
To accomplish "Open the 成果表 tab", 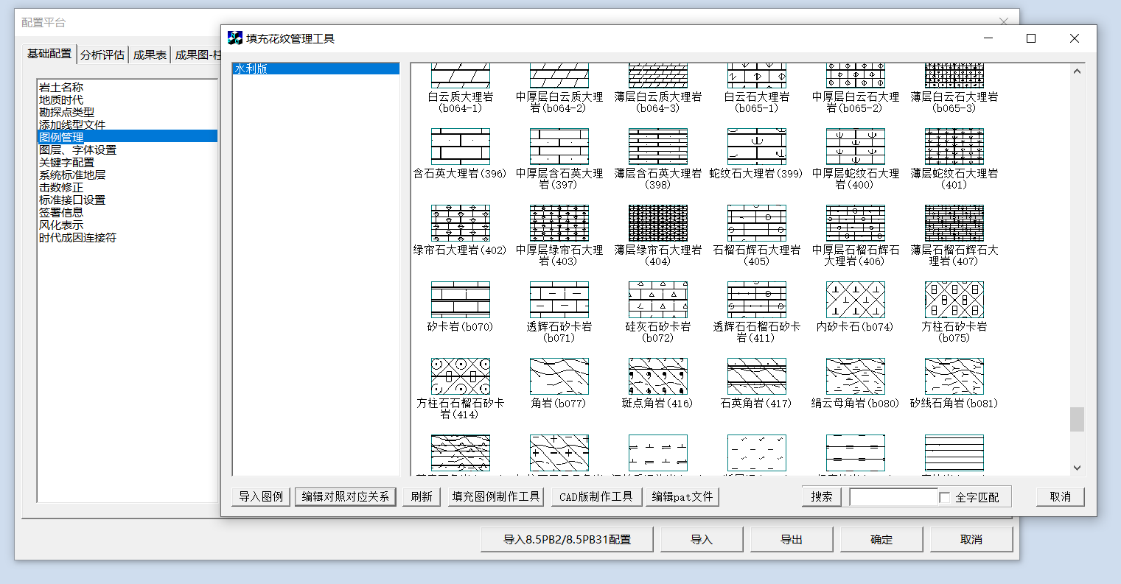I will pos(150,54).
